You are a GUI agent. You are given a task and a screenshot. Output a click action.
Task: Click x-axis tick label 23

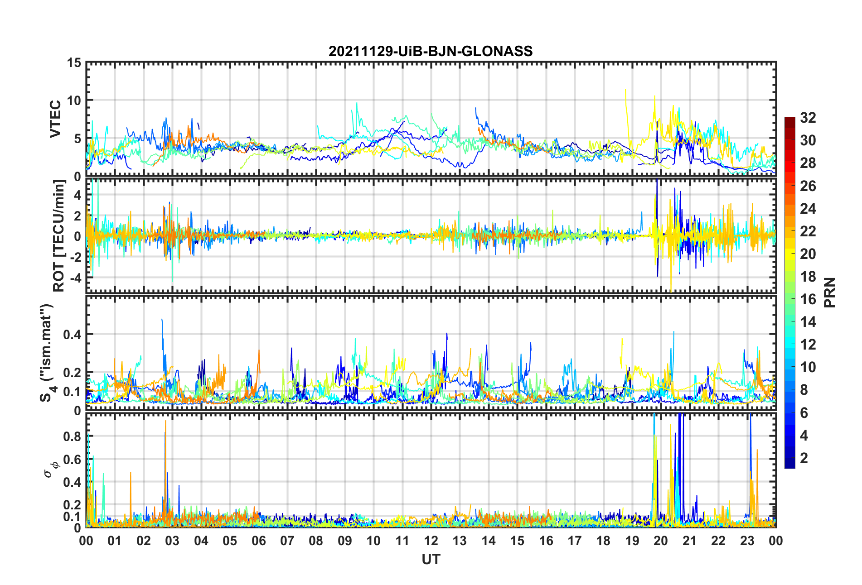click(x=747, y=541)
